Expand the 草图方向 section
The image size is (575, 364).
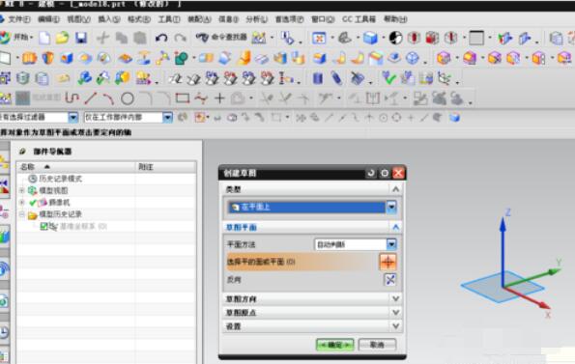tap(395, 298)
